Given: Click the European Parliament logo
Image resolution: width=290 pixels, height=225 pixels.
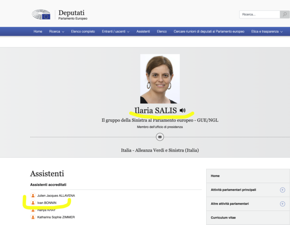Looking at the screenshot, I should pyautogui.click(x=41, y=15).
